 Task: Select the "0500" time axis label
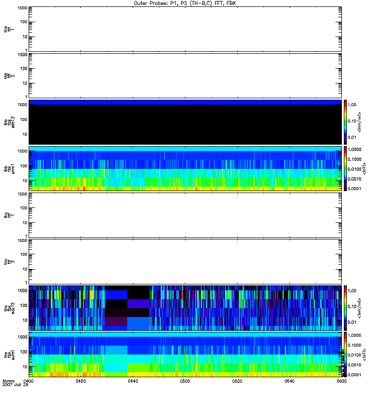point(185,381)
